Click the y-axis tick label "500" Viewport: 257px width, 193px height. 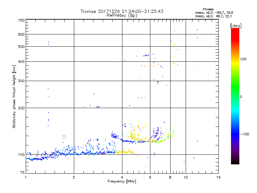(x=21, y=47)
